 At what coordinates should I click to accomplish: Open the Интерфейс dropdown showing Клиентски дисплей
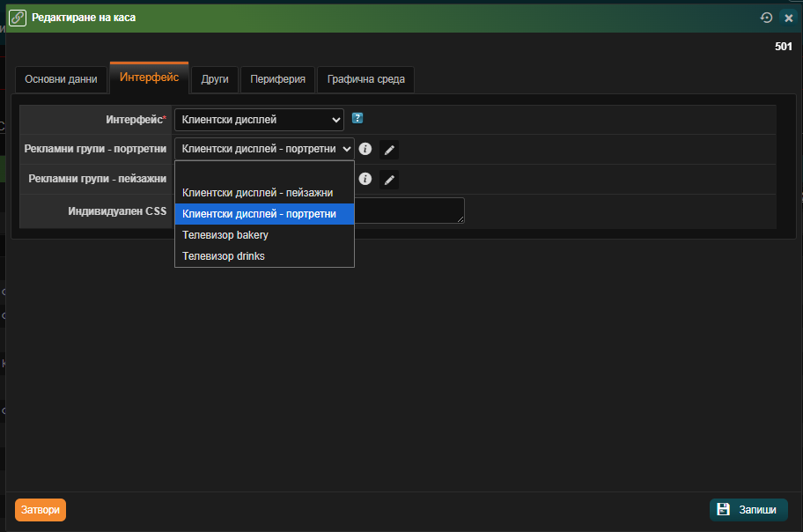point(259,119)
